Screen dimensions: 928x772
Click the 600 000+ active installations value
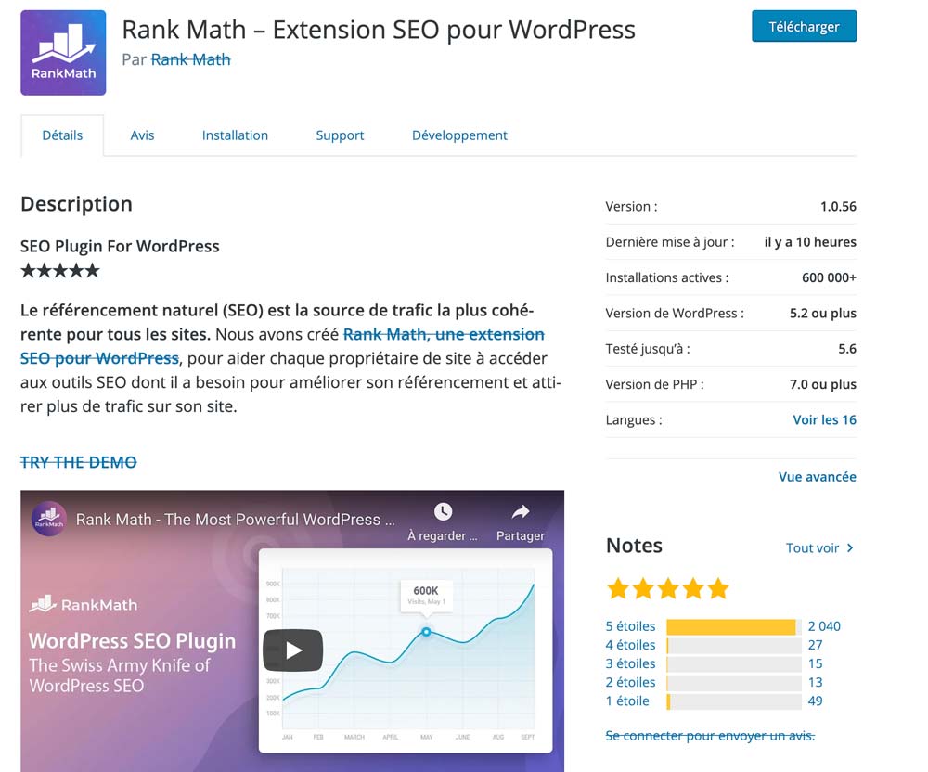click(829, 277)
